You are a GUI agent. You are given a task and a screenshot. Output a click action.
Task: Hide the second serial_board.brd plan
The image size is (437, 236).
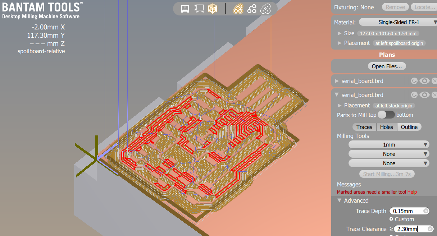(x=424, y=95)
